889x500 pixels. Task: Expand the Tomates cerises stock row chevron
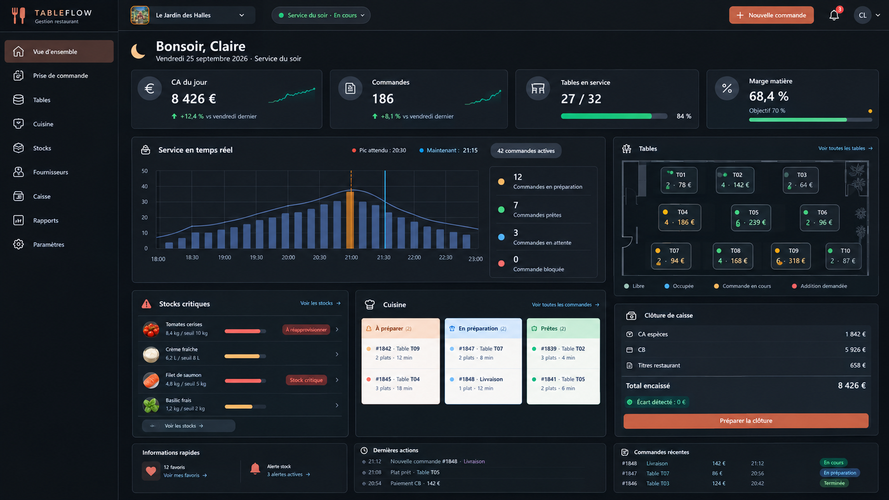click(337, 329)
